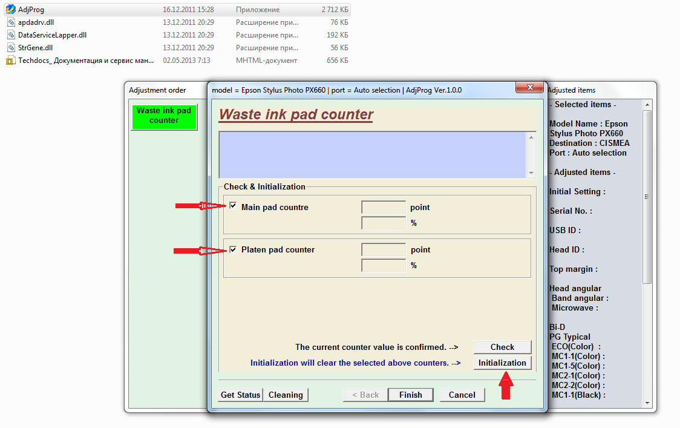Click the 'USB ID :' entry in Adjusted items
680x428 pixels.
[x=564, y=230]
